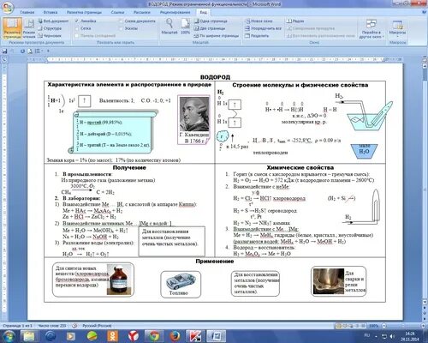Fit zoom По ширине страницы
Viewport: 428px width, 343px height.
point(216,36)
